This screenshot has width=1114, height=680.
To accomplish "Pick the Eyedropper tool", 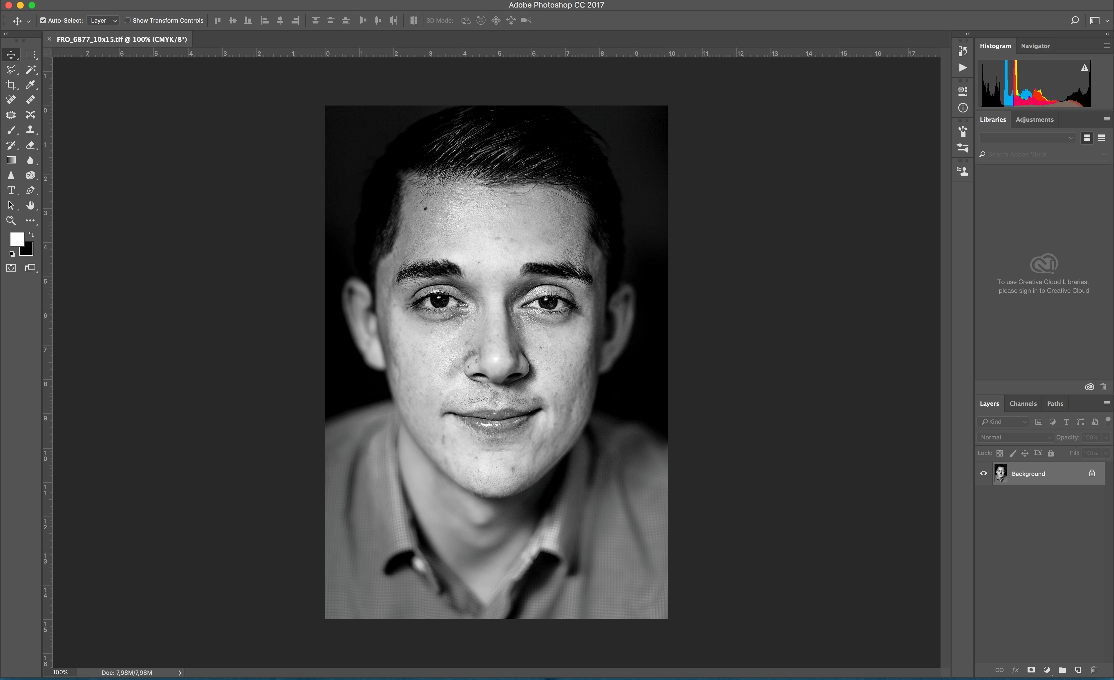I will pyautogui.click(x=30, y=84).
